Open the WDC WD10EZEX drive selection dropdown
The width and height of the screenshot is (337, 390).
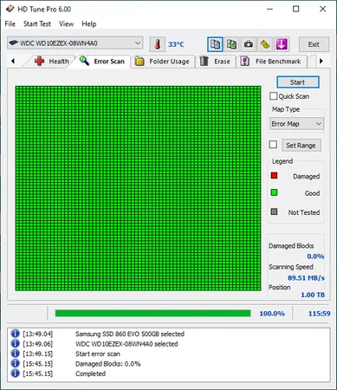tap(75, 43)
